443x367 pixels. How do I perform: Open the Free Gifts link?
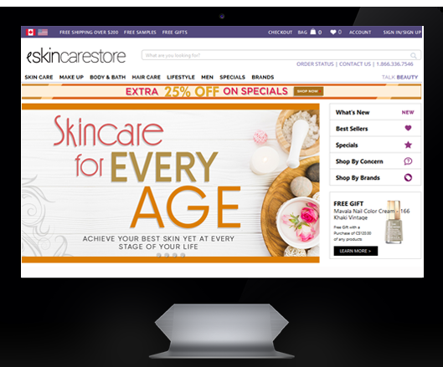coord(174,33)
